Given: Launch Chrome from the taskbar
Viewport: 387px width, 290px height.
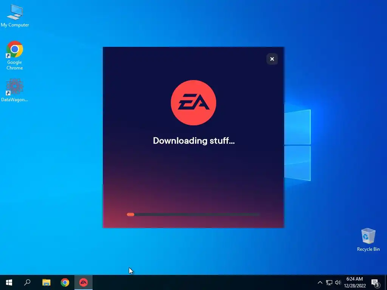Looking at the screenshot, I should tap(65, 282).
